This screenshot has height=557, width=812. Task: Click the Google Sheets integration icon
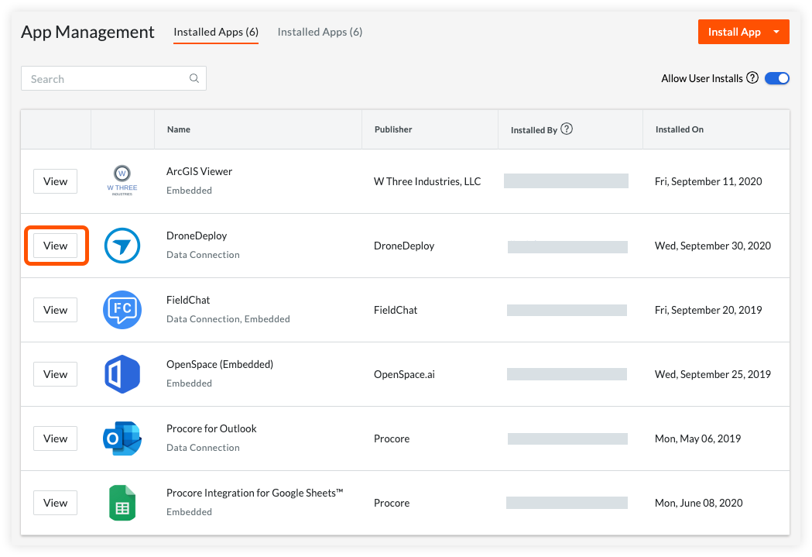click(x=122, y=503)
